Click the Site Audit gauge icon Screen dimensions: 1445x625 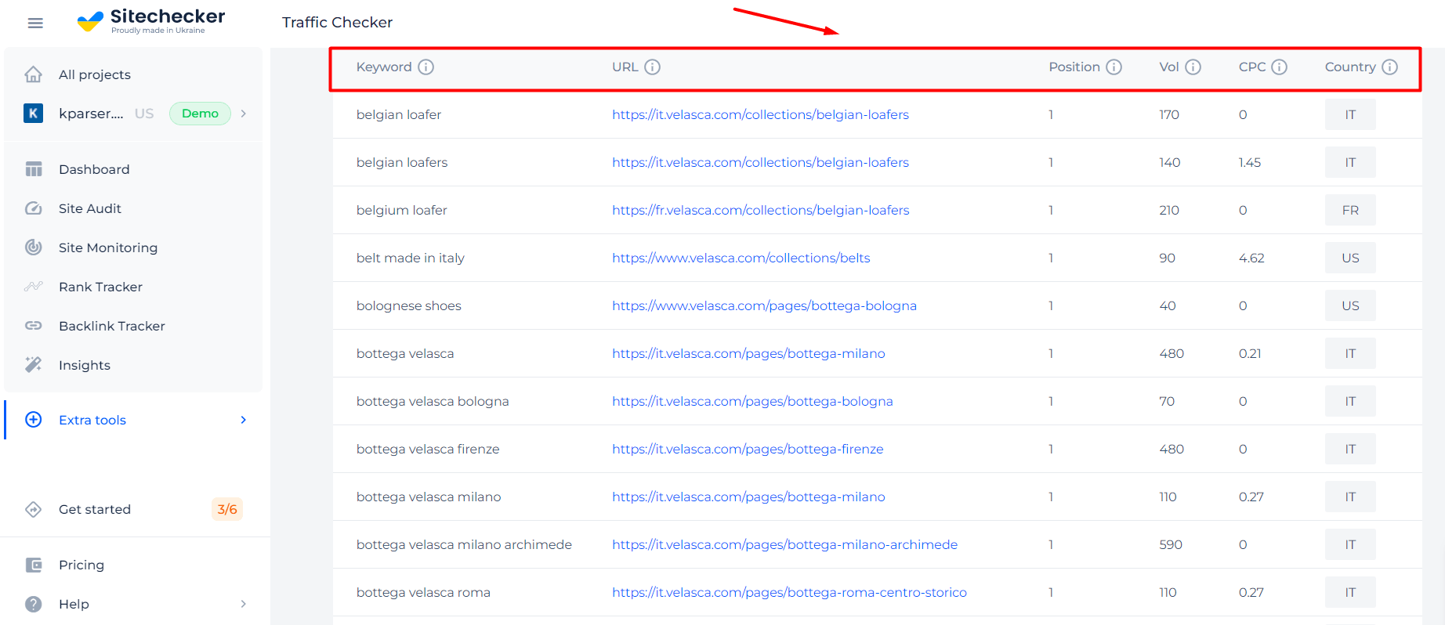[33, 208]
